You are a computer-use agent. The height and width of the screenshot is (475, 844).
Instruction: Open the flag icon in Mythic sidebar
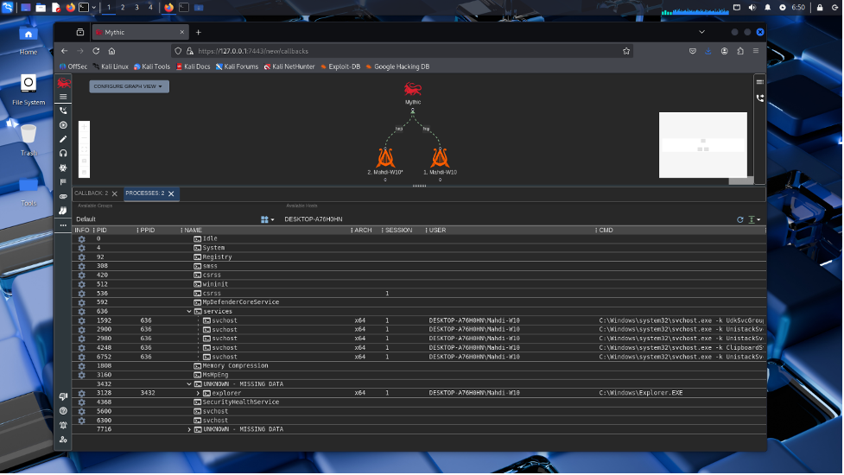click(x=64, y=182)
